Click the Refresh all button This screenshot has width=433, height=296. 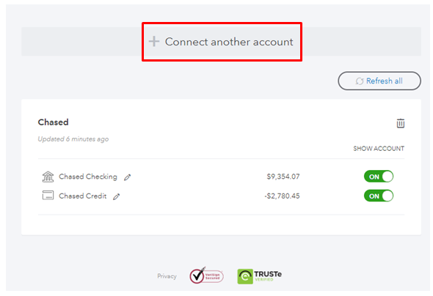379,81
